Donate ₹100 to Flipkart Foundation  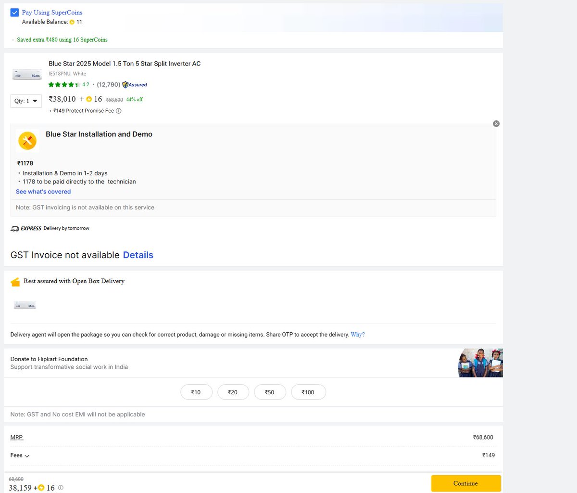click(308, 392)
